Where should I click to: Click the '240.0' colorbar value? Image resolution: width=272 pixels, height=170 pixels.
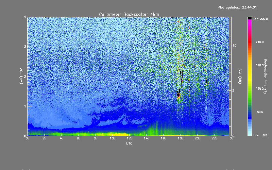tap(260, 42)
